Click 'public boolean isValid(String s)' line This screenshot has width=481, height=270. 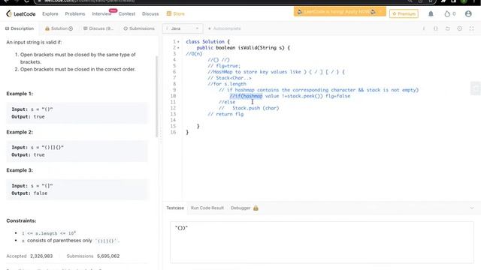243,48
